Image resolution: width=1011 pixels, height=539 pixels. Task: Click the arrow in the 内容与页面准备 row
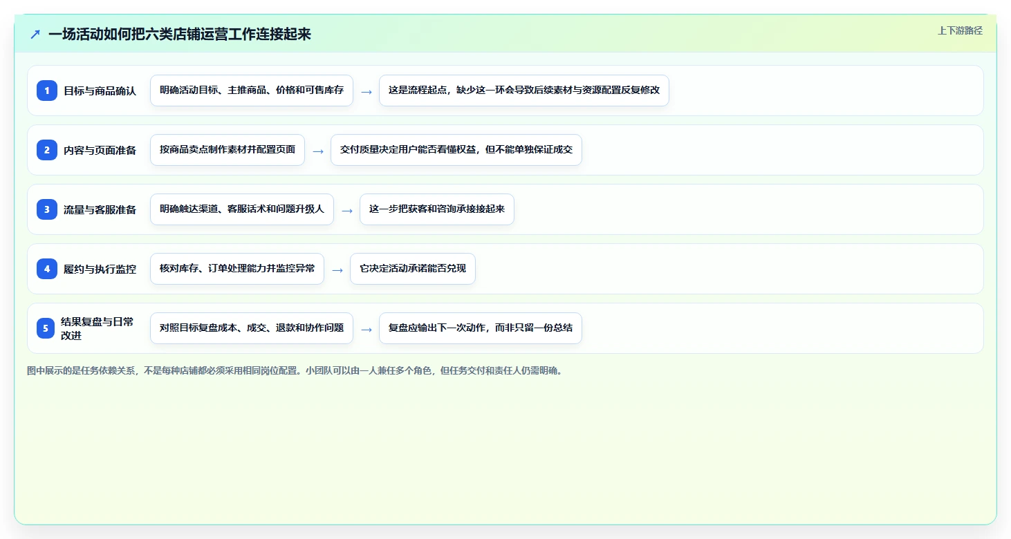click(x=318, y=151)
